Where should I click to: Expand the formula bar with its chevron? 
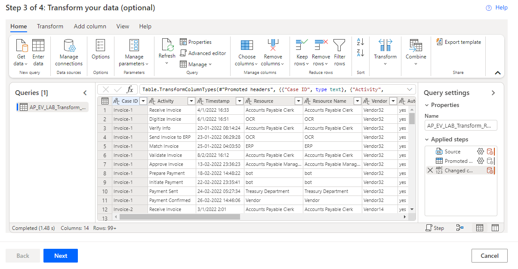409,89
